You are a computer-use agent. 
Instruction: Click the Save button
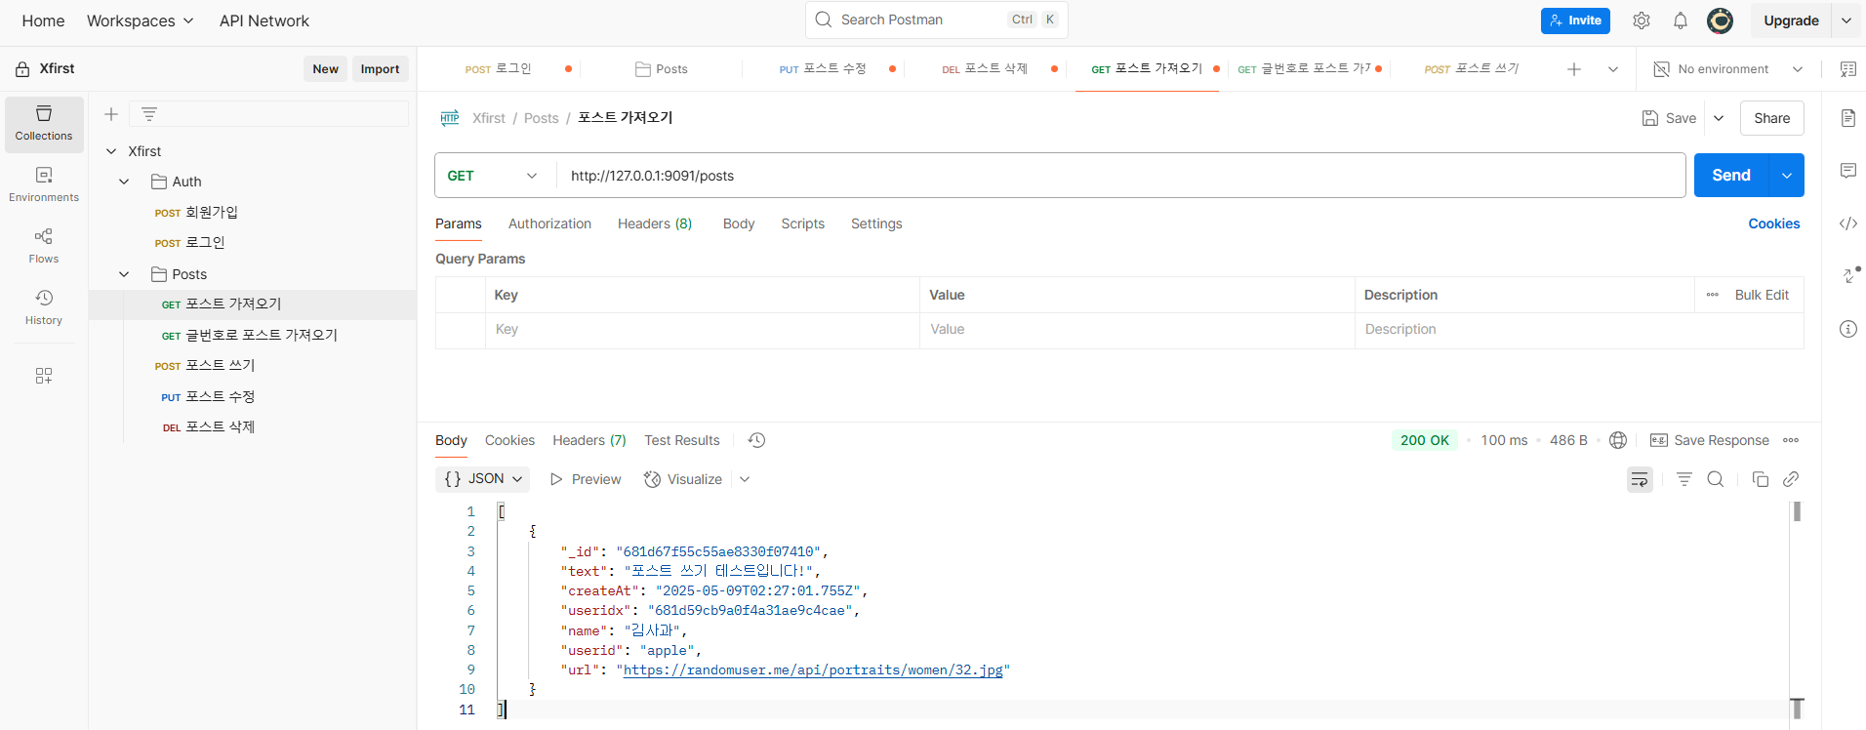[1670, 118]
